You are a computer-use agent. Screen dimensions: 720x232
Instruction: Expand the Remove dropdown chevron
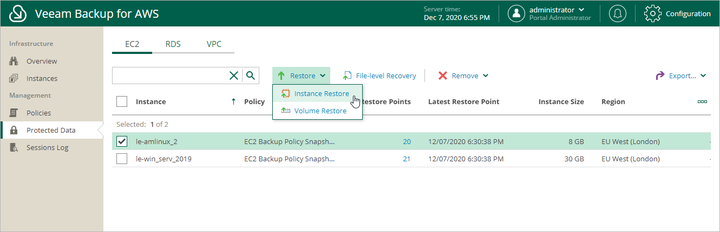pyautogui.click(x=486, y=76)
